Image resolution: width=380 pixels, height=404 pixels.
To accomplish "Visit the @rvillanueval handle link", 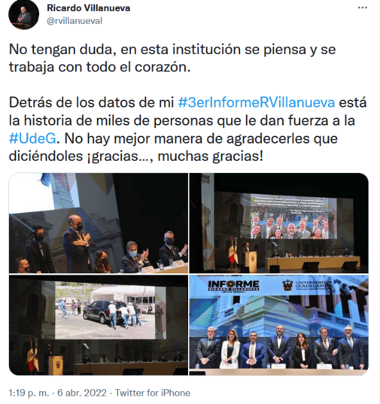I will click(x=74, y=21).
